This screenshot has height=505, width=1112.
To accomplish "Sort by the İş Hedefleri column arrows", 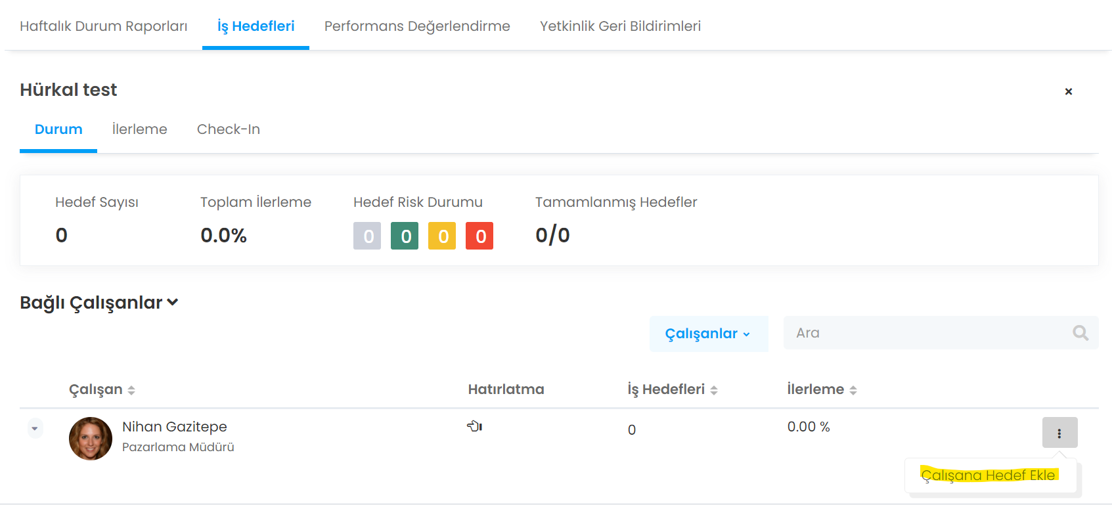I will [714, 390].
